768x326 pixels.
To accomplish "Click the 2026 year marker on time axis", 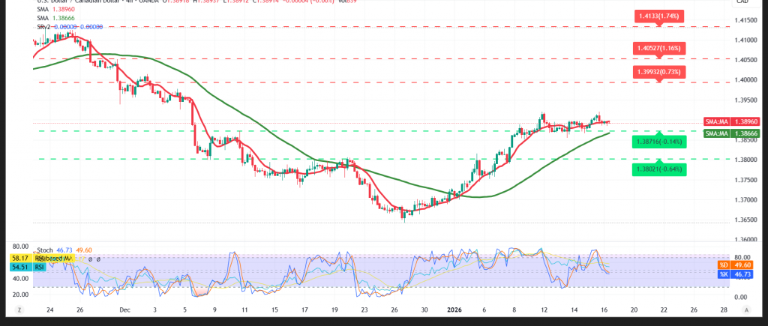I will tap(455, 309).
